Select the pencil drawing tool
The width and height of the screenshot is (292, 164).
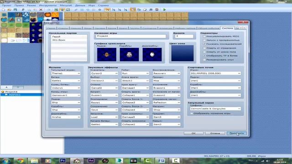pos(76,10)
